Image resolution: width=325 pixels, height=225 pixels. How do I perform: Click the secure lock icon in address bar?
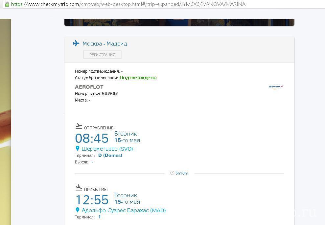[7, 4]
